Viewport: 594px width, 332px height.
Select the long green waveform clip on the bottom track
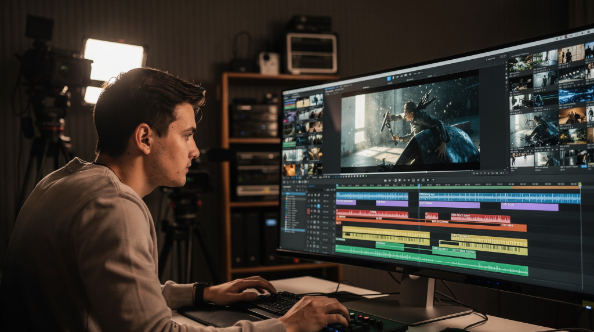(432, 259)
